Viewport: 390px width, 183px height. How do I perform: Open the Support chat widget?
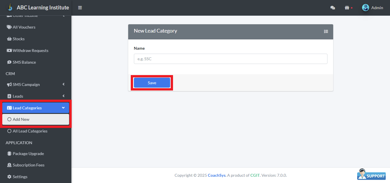click(x=371, y=174)
